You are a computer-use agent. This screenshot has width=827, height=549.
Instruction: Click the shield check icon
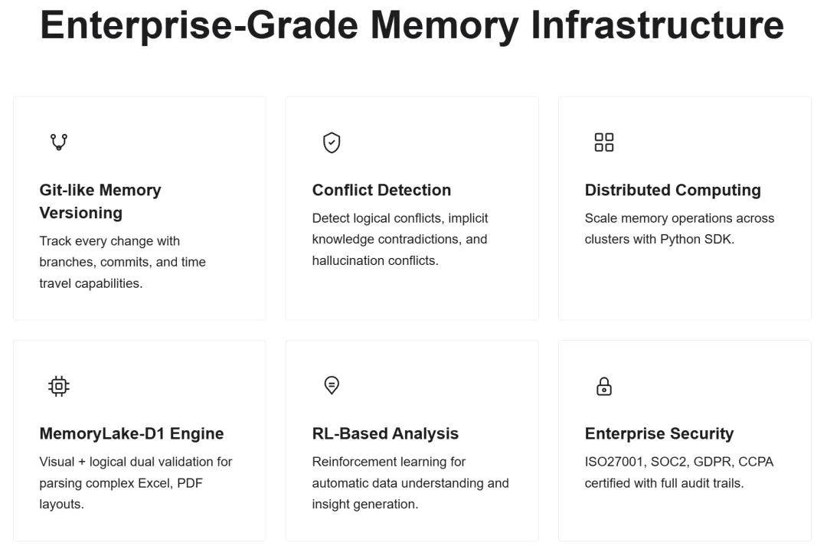[332, 142]
